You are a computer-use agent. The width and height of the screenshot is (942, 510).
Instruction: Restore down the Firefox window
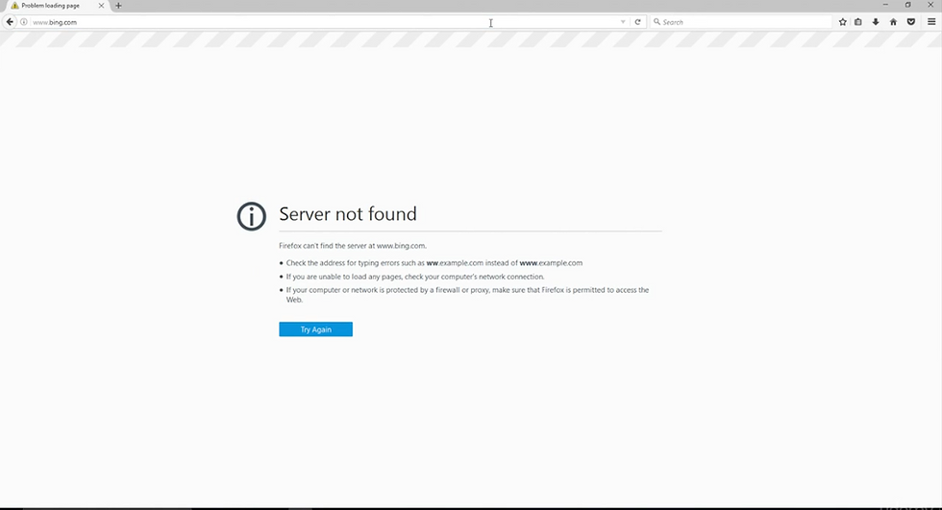907,5
